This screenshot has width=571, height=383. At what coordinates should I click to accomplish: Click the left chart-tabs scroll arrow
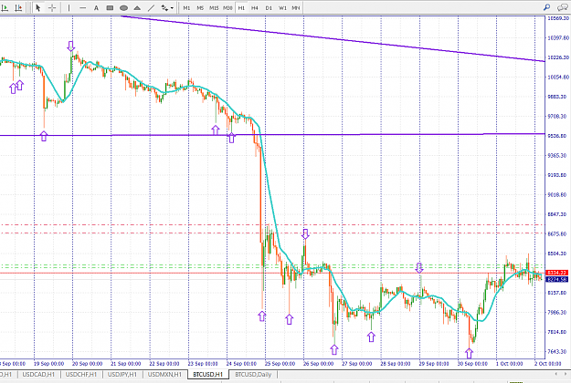pyautogui.click(x=556, y=374)
